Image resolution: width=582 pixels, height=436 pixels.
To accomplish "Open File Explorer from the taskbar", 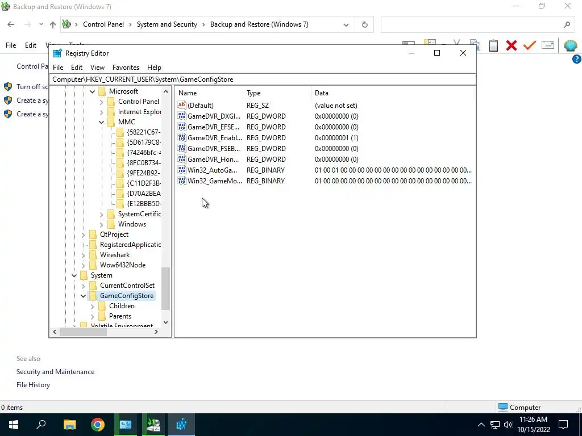I will point(69,425).
